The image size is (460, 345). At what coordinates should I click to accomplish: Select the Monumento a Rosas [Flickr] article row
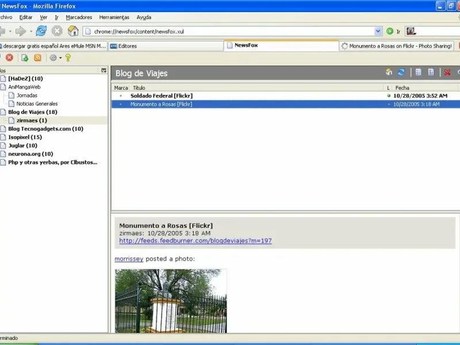pos(286,104)
